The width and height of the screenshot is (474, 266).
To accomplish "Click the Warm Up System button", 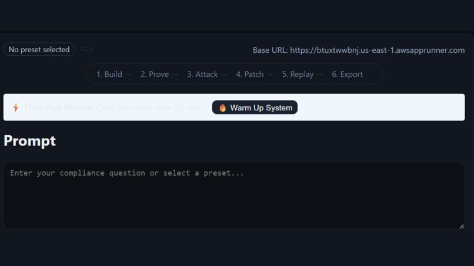I will pos(255,107).
